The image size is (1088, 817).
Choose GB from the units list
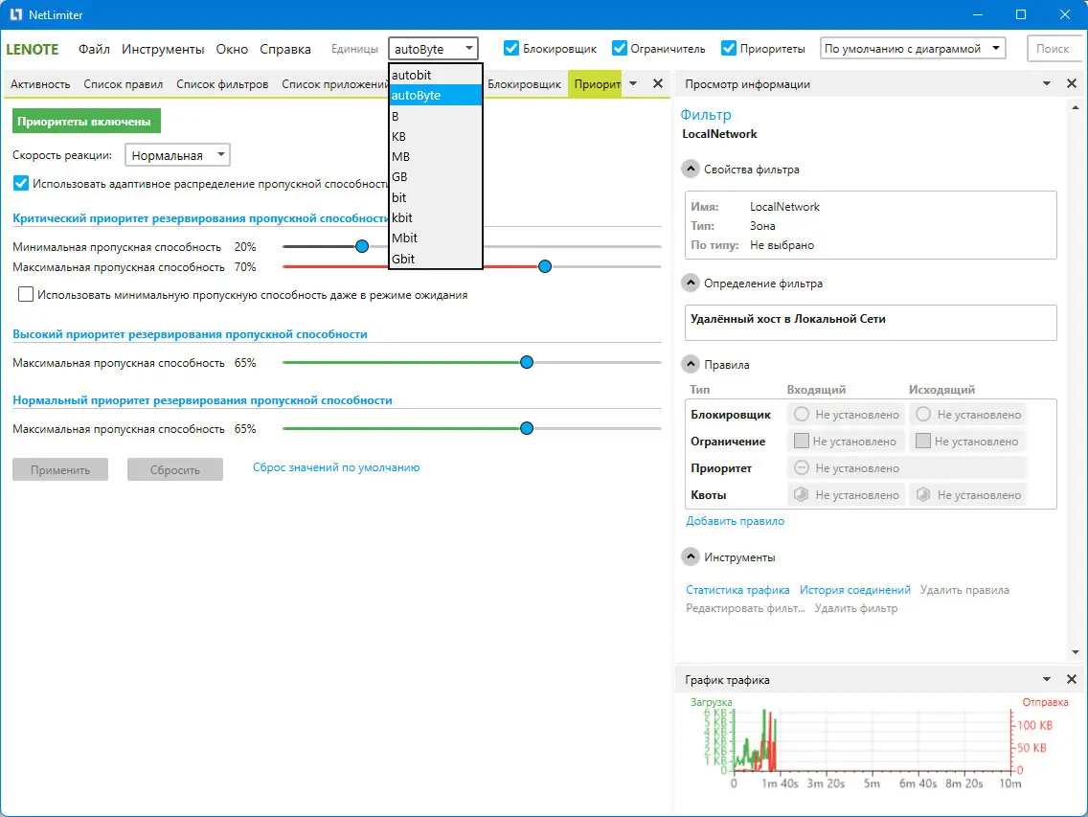pyautogui.click(x=436, y=176)
